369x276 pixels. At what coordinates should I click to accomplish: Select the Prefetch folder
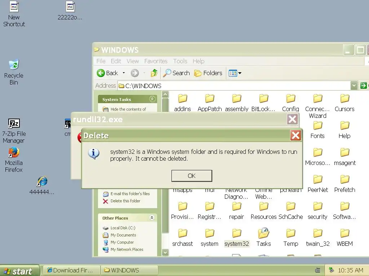point(344,184)
